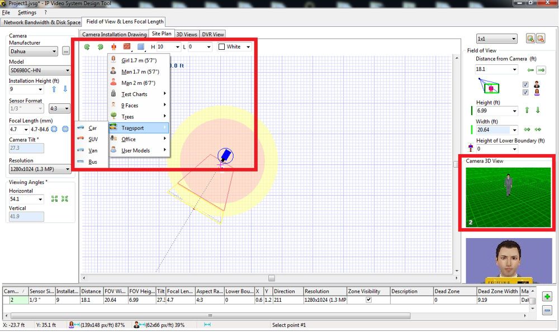Click the increase distance right arrow icon
The height and width of the screenshot is (332, 559).
pos(541,70)
